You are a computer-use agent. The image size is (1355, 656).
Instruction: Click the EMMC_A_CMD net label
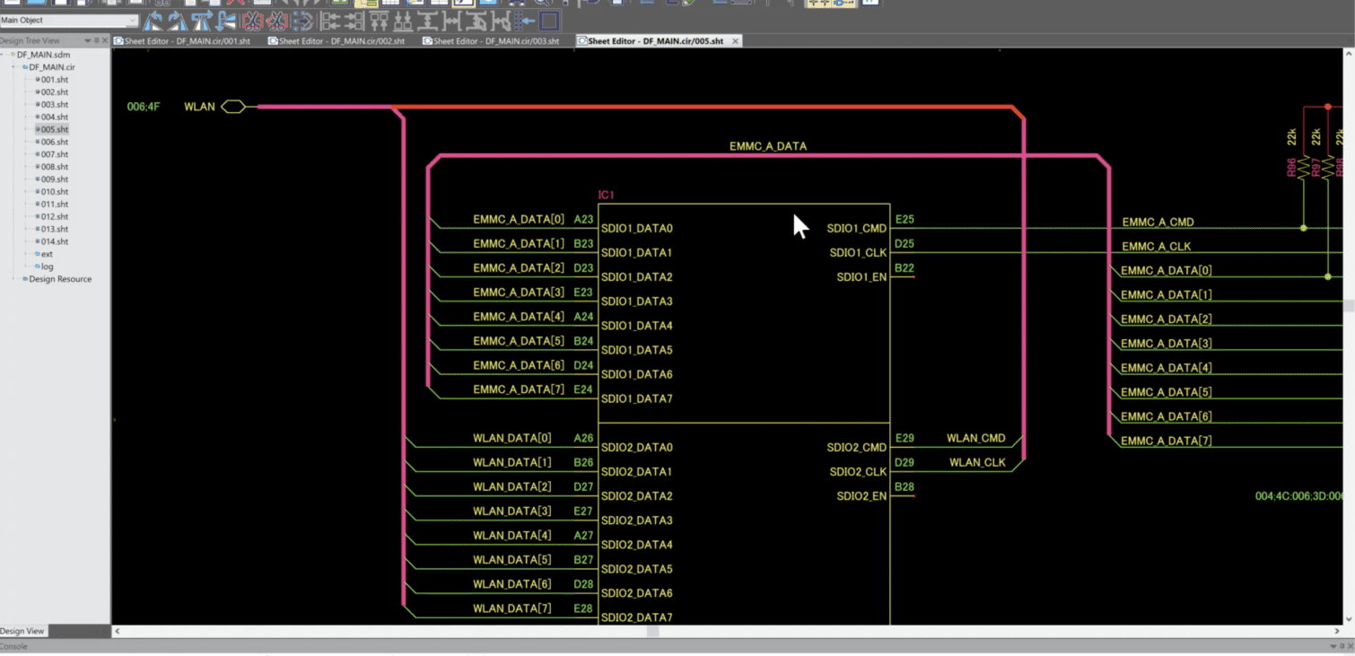click(x=1158, y=222)
